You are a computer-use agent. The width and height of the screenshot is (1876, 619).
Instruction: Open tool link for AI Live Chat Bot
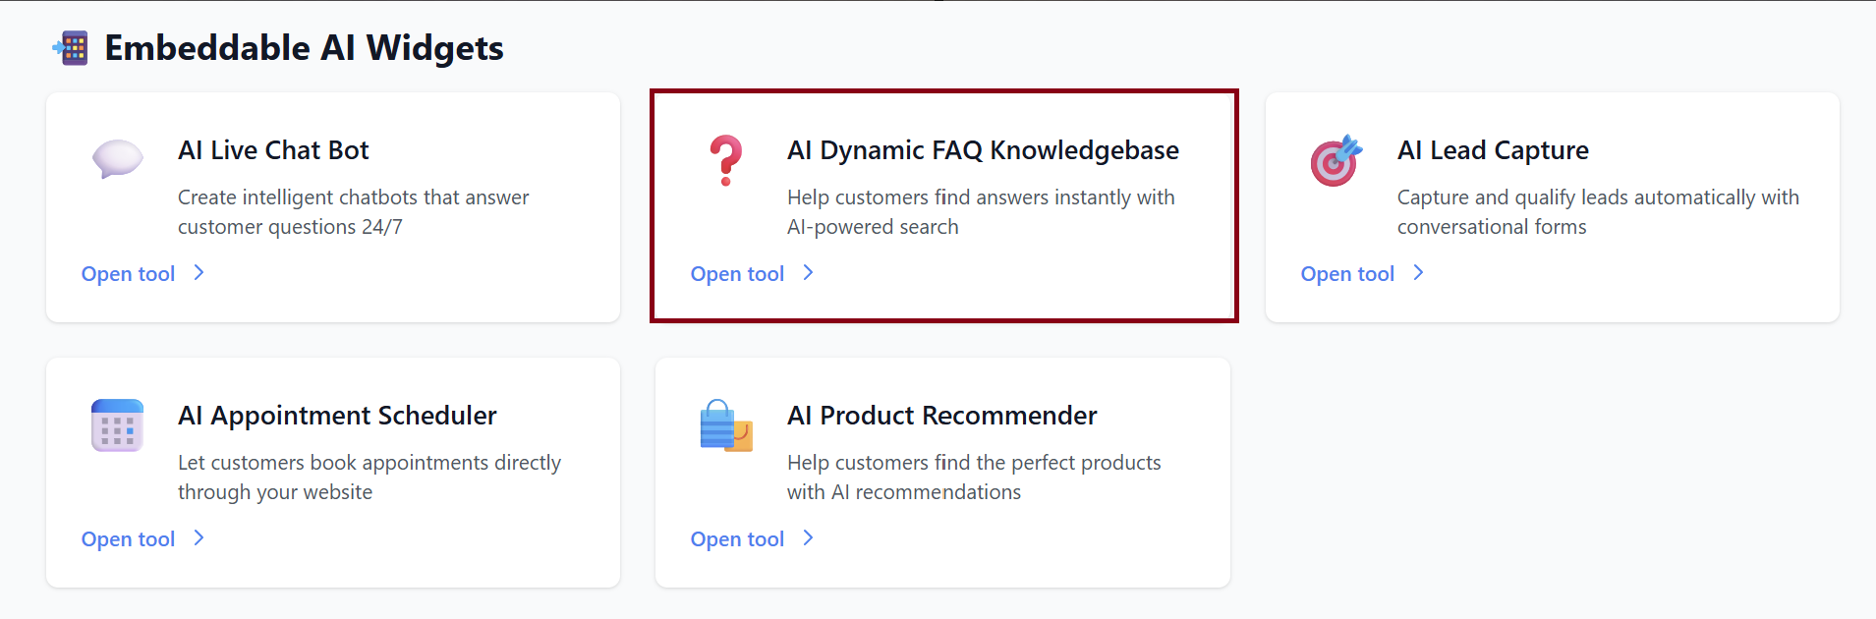[128, 274]
